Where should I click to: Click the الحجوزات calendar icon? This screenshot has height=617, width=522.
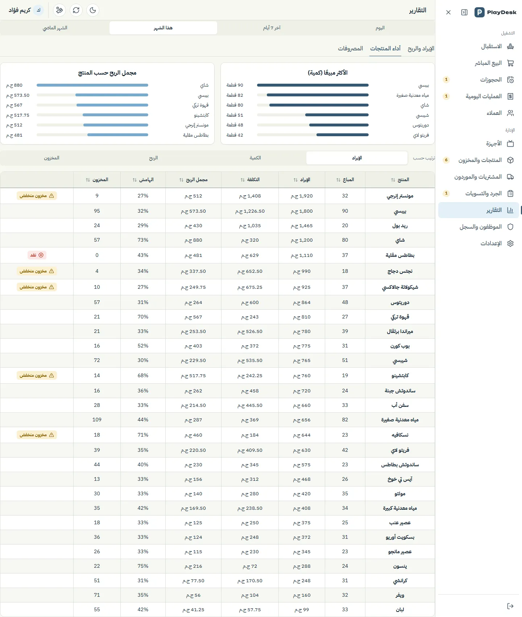510,80
